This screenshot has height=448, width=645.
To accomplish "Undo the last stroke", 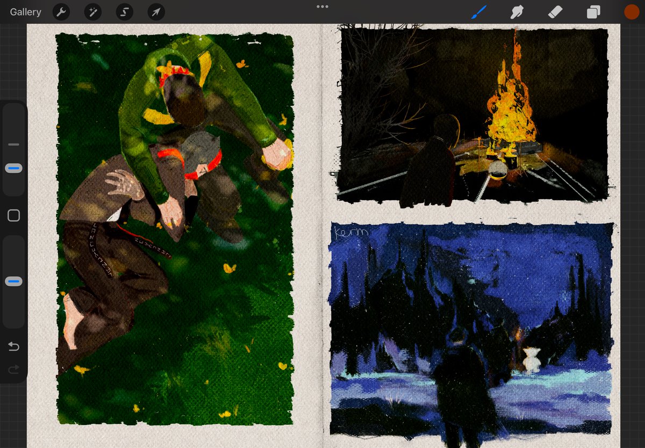I will point(13,346).
